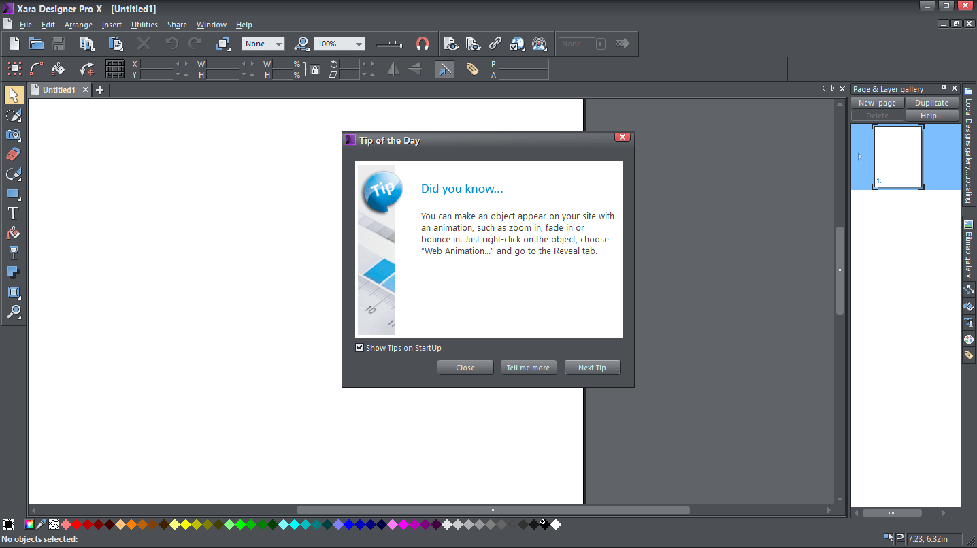Click the Paste clipboard icon

116,44
